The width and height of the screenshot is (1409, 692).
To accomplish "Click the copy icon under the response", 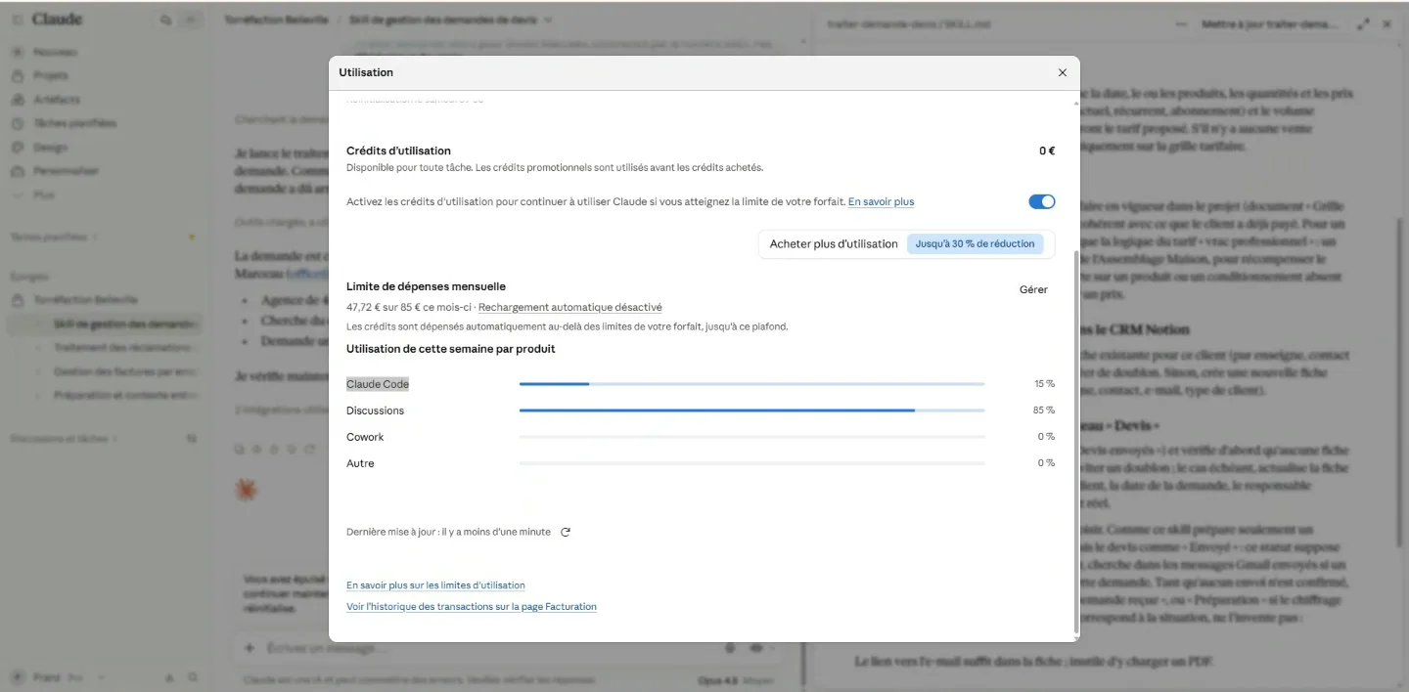I will click(x=240, y=449).
